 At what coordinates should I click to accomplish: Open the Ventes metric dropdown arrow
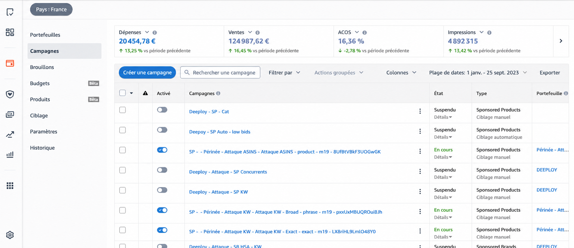pos(250,32)
